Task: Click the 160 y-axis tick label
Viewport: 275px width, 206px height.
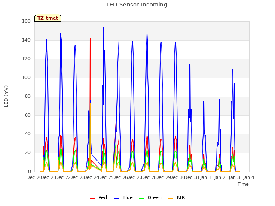Action: click(26, 21)
